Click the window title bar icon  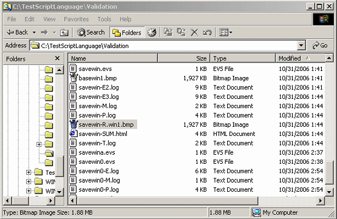coord(7,7)
